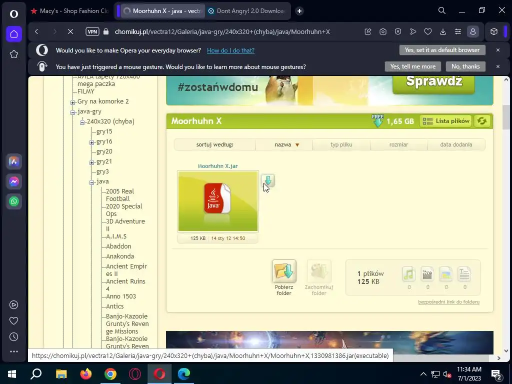Sort files by nazwa
The image size is (512, 384).
pos(284,144)
